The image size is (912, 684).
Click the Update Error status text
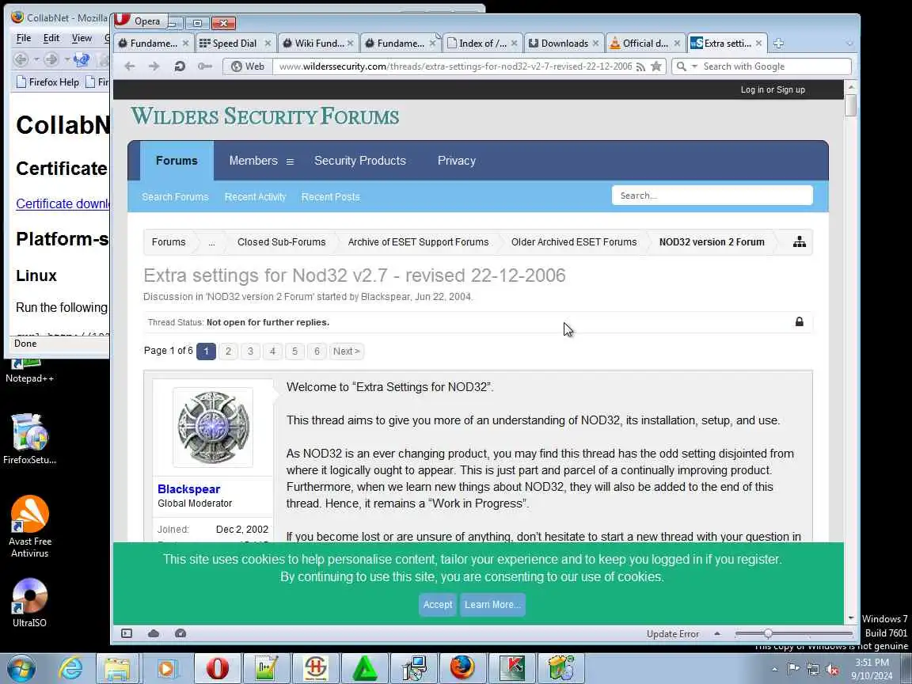(673, 634)
